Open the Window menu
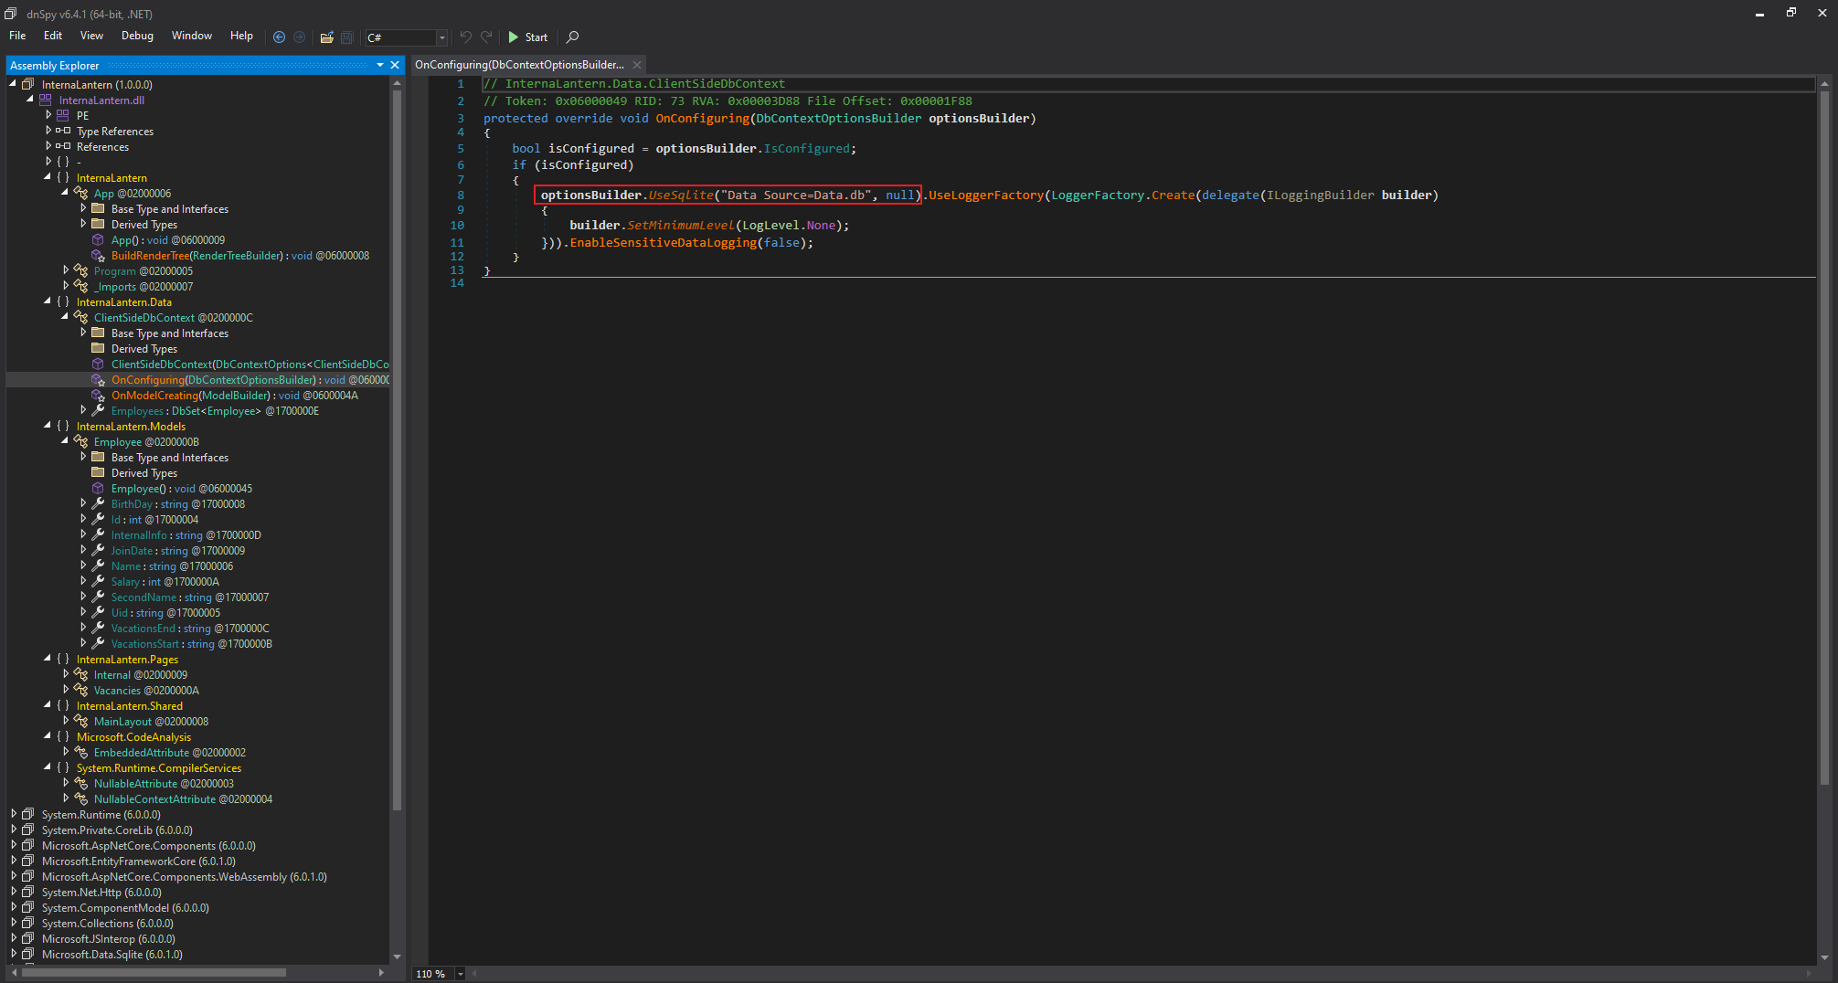Image resolution: width=1838 pixels, height=983 pixels. point(192,36)
